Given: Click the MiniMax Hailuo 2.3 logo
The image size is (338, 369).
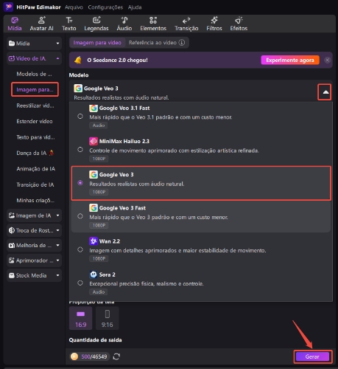Looking at the screenshot, I should point(94,141).
